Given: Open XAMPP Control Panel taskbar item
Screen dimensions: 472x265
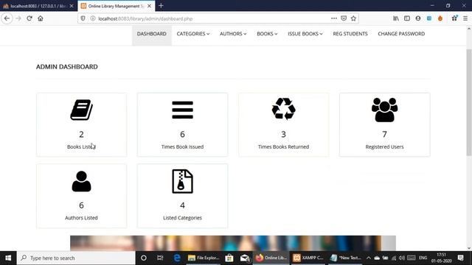Looking at the screenshot, I should coord(308,258).
